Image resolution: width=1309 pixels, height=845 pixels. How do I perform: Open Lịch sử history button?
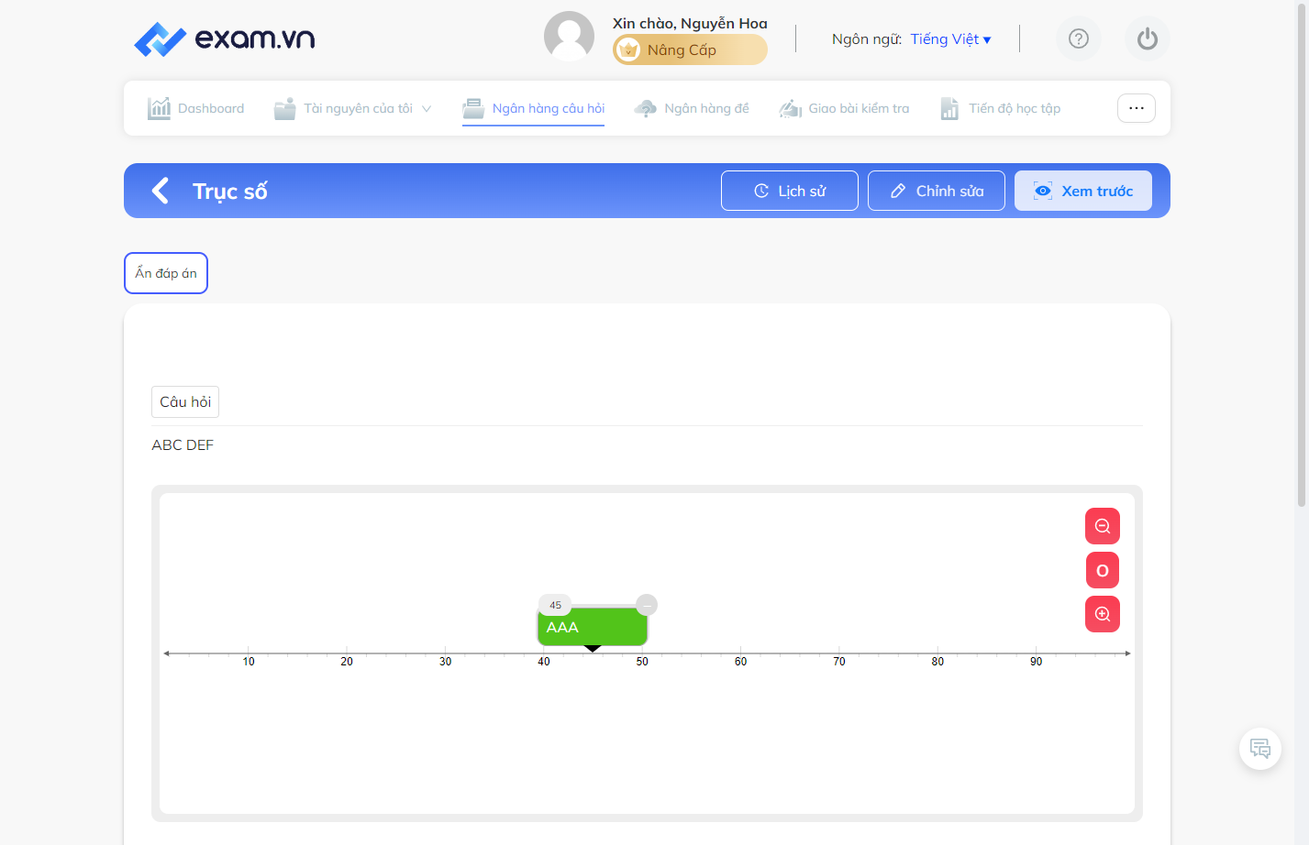790,191
